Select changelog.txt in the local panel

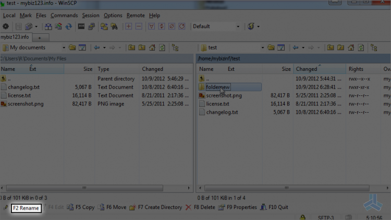23,87
